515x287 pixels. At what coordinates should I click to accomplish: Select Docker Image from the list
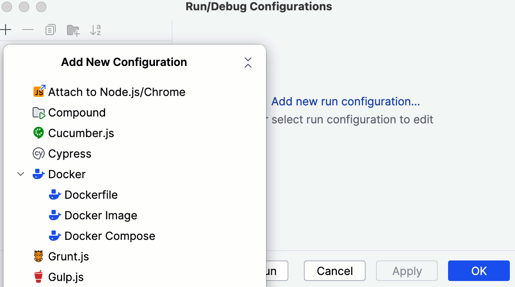(x=100, y=215)
